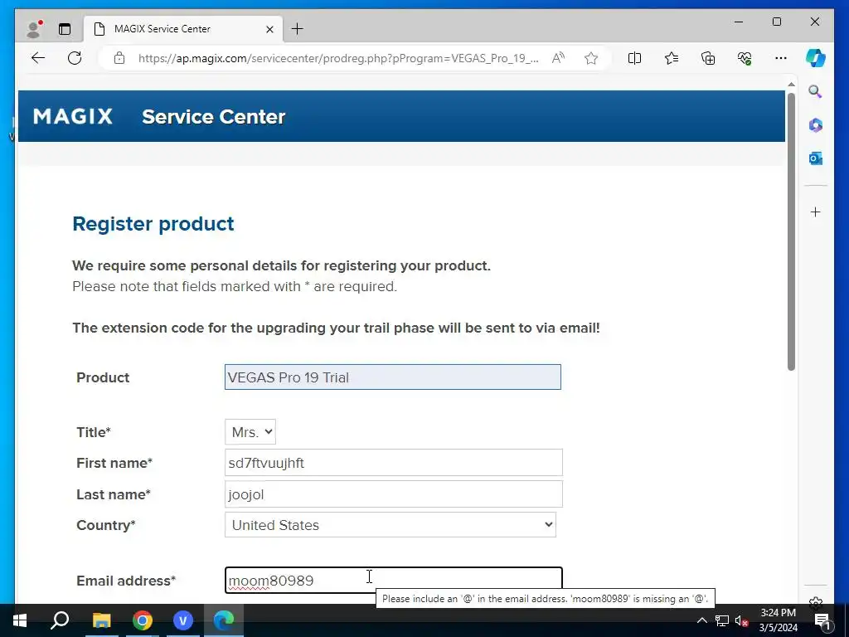Open Windows taskbar search
Viewport: 849px width, 637px height.
pyautogui.click(x=60, y=620)
